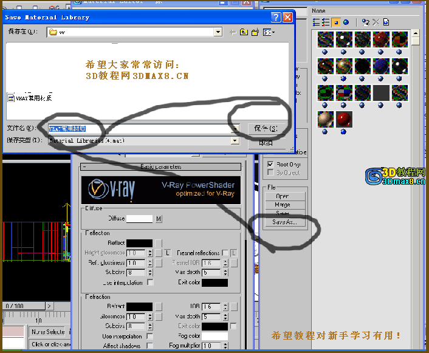Click Delete from Library icon
This screenshot has width=429, height=353.
click(x=376, y=22)
